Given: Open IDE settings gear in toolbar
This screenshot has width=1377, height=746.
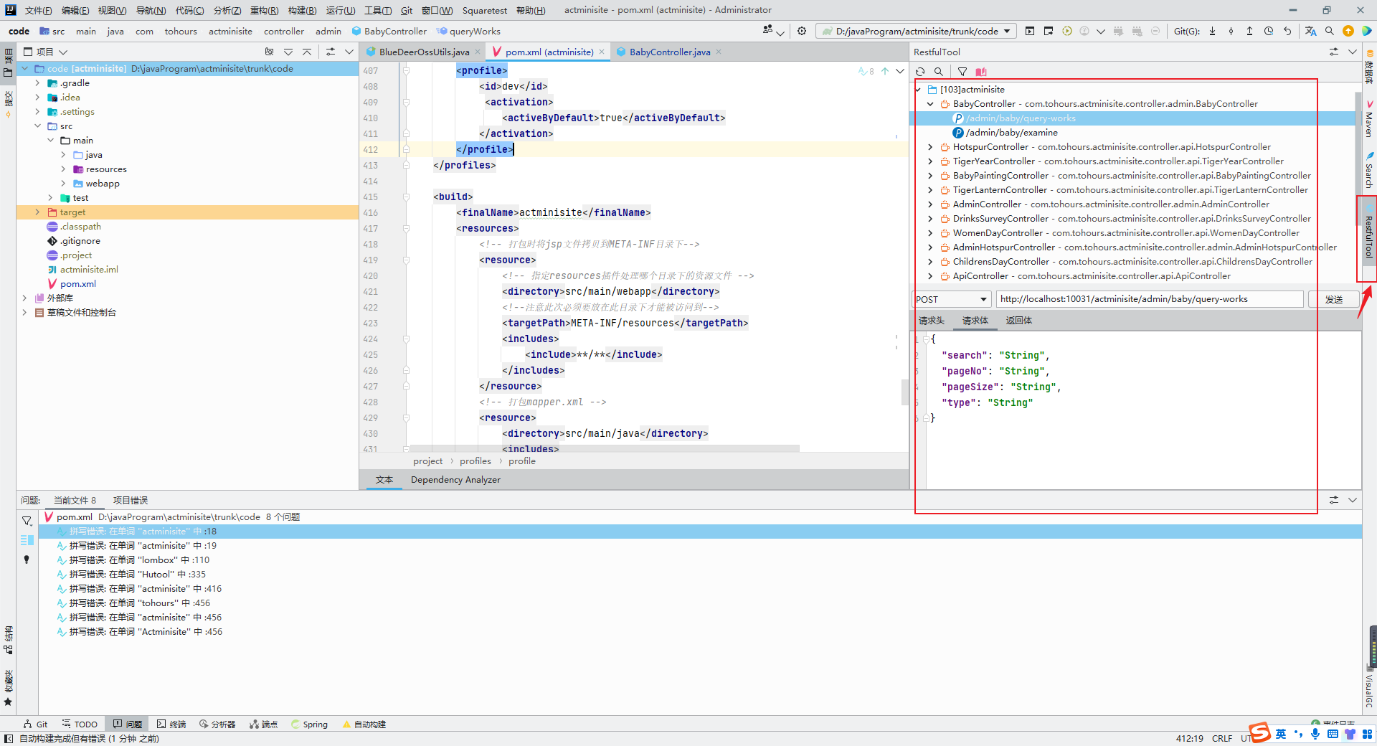Looking at the screenshot, I should pos(802,31).
